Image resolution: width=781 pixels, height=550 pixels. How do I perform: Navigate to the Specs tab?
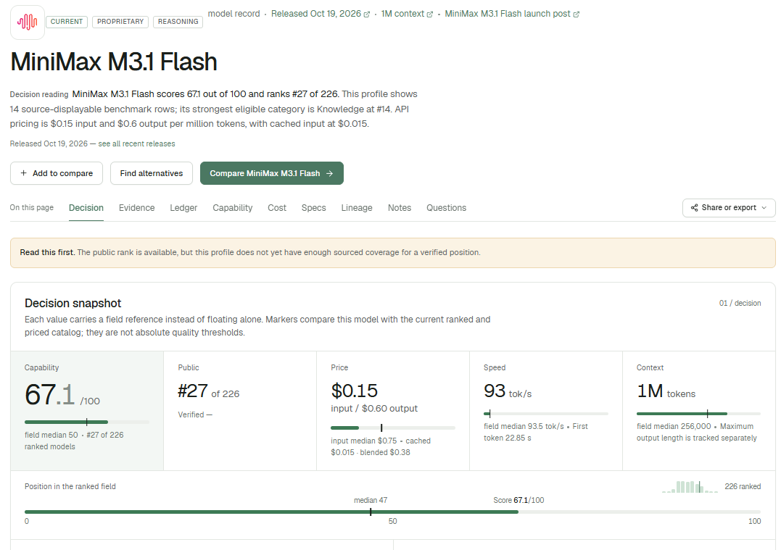coord(314,208)
